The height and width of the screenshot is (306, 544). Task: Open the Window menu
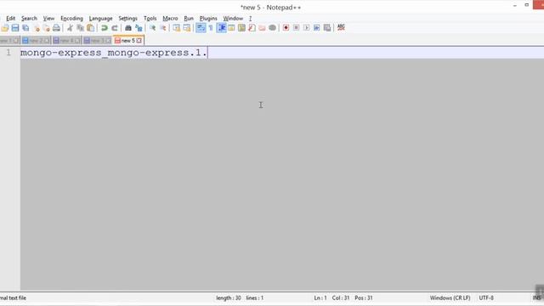coord(233,19)
